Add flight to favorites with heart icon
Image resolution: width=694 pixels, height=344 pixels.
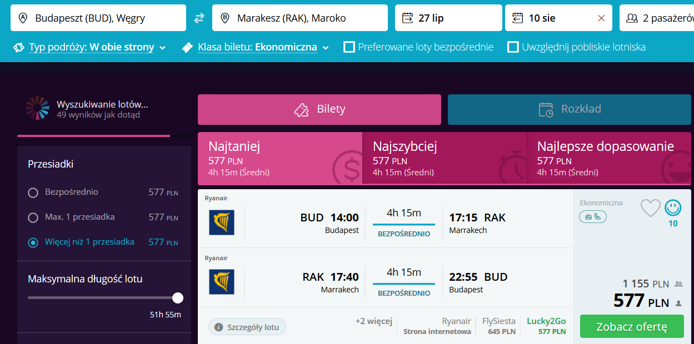pos(651,208)
